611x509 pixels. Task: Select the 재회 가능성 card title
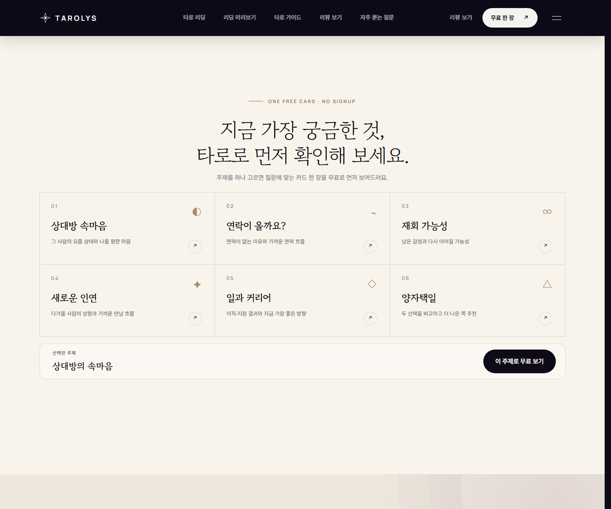click(425, 226)
